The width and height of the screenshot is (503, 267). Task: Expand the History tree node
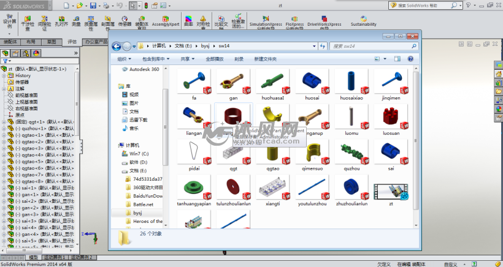pos(4,75)
